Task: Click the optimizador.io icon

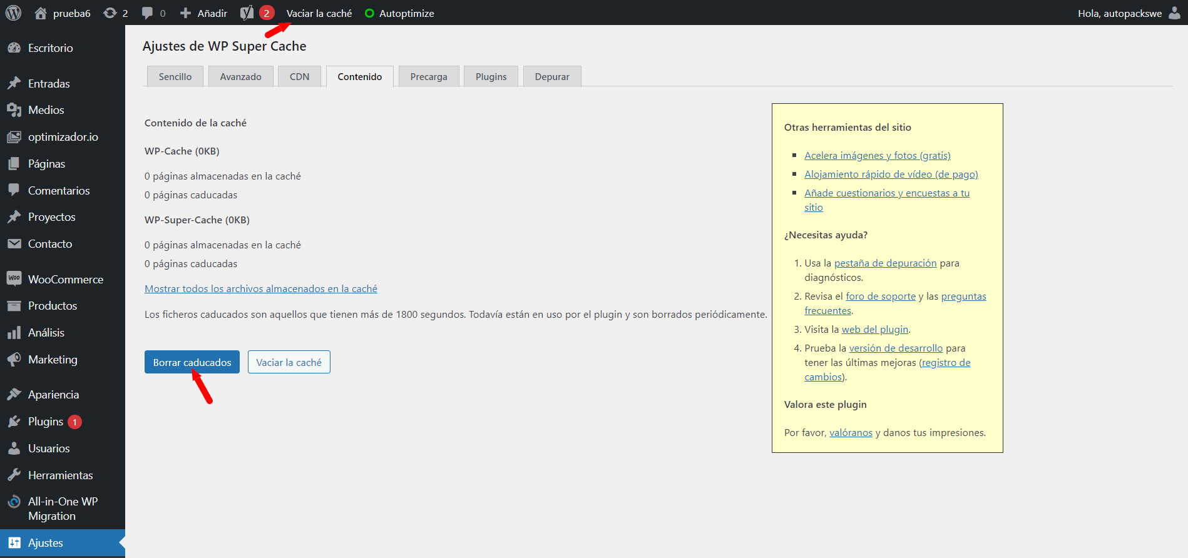Action: [14, 137]
